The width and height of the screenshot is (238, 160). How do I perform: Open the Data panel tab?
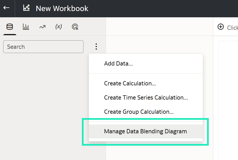pos(10,27)
